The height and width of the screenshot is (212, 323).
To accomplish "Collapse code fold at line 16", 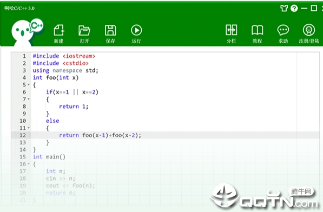I will point(29,164).
